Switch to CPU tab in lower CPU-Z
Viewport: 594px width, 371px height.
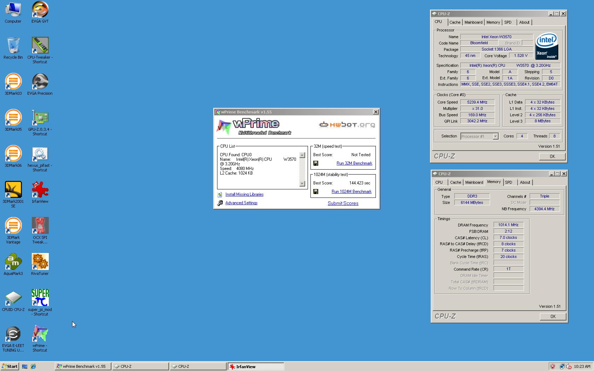[x=439, y=182]
